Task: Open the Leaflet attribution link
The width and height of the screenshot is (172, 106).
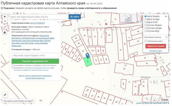Action: [139, 103]
